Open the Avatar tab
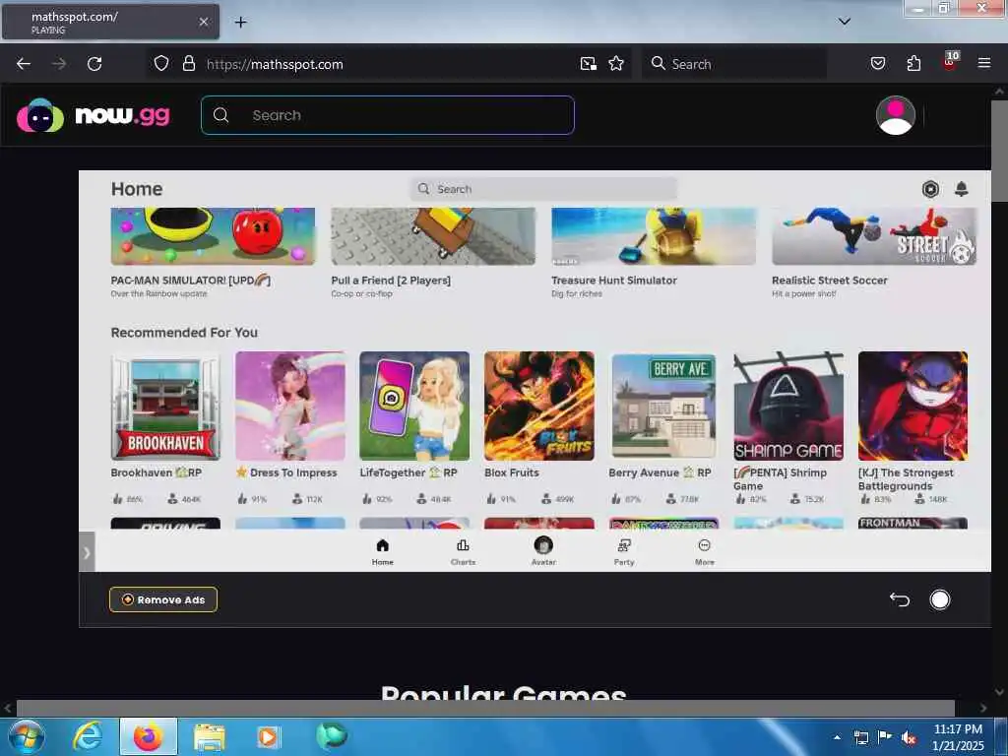The height and width of the screenshot is (756, 1008). 543,551
